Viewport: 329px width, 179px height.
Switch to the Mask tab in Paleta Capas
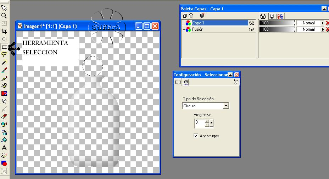click(x=272, y=16)
